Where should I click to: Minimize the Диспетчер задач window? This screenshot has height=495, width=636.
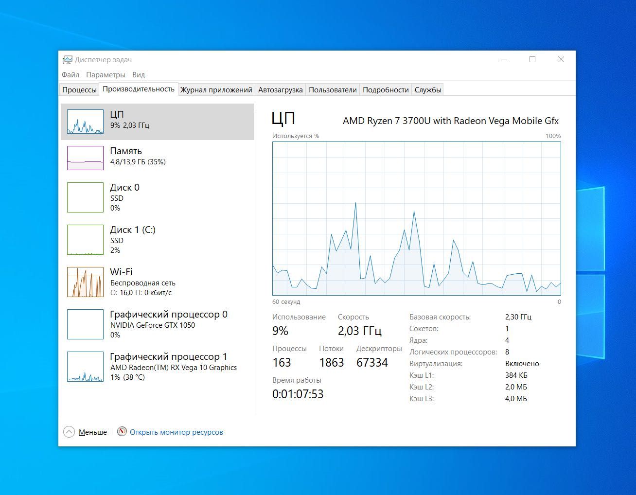click(x=504, y=59)
